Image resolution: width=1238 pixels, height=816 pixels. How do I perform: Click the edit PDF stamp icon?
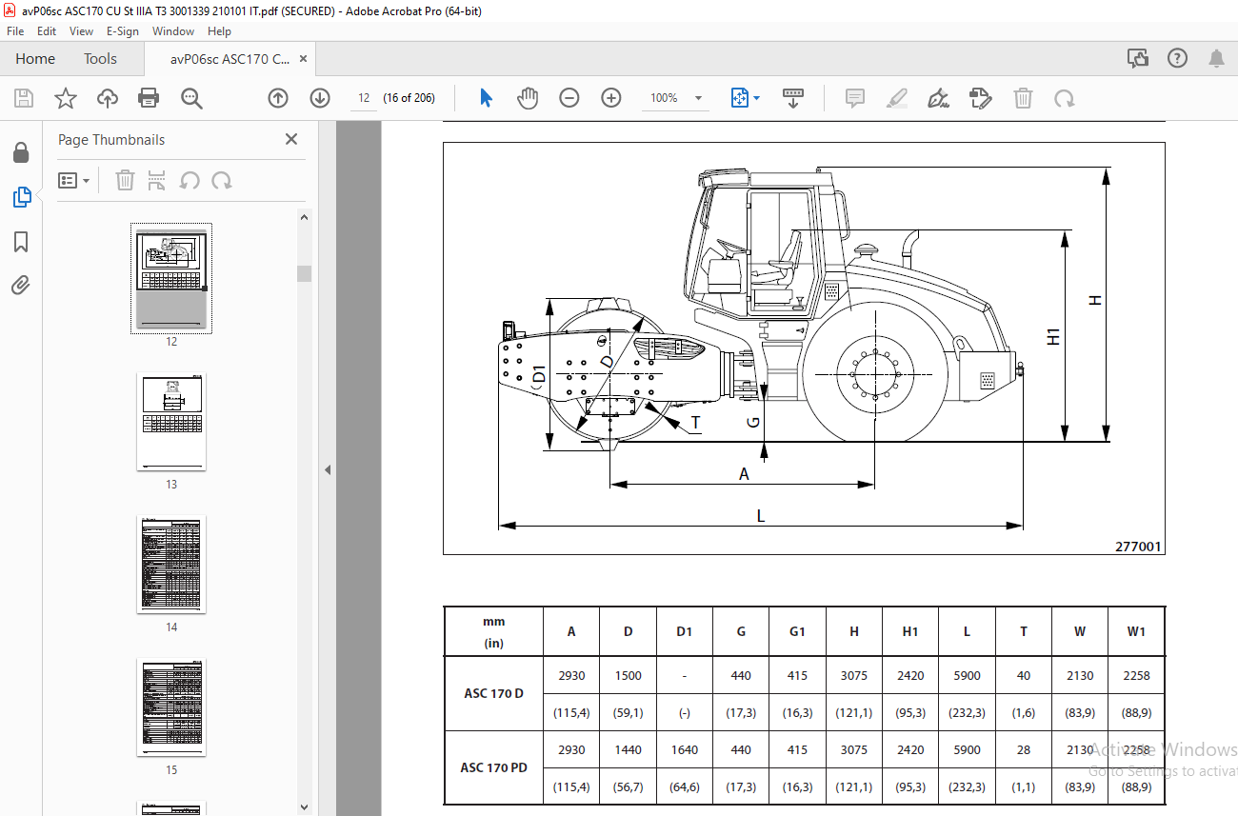980,98
